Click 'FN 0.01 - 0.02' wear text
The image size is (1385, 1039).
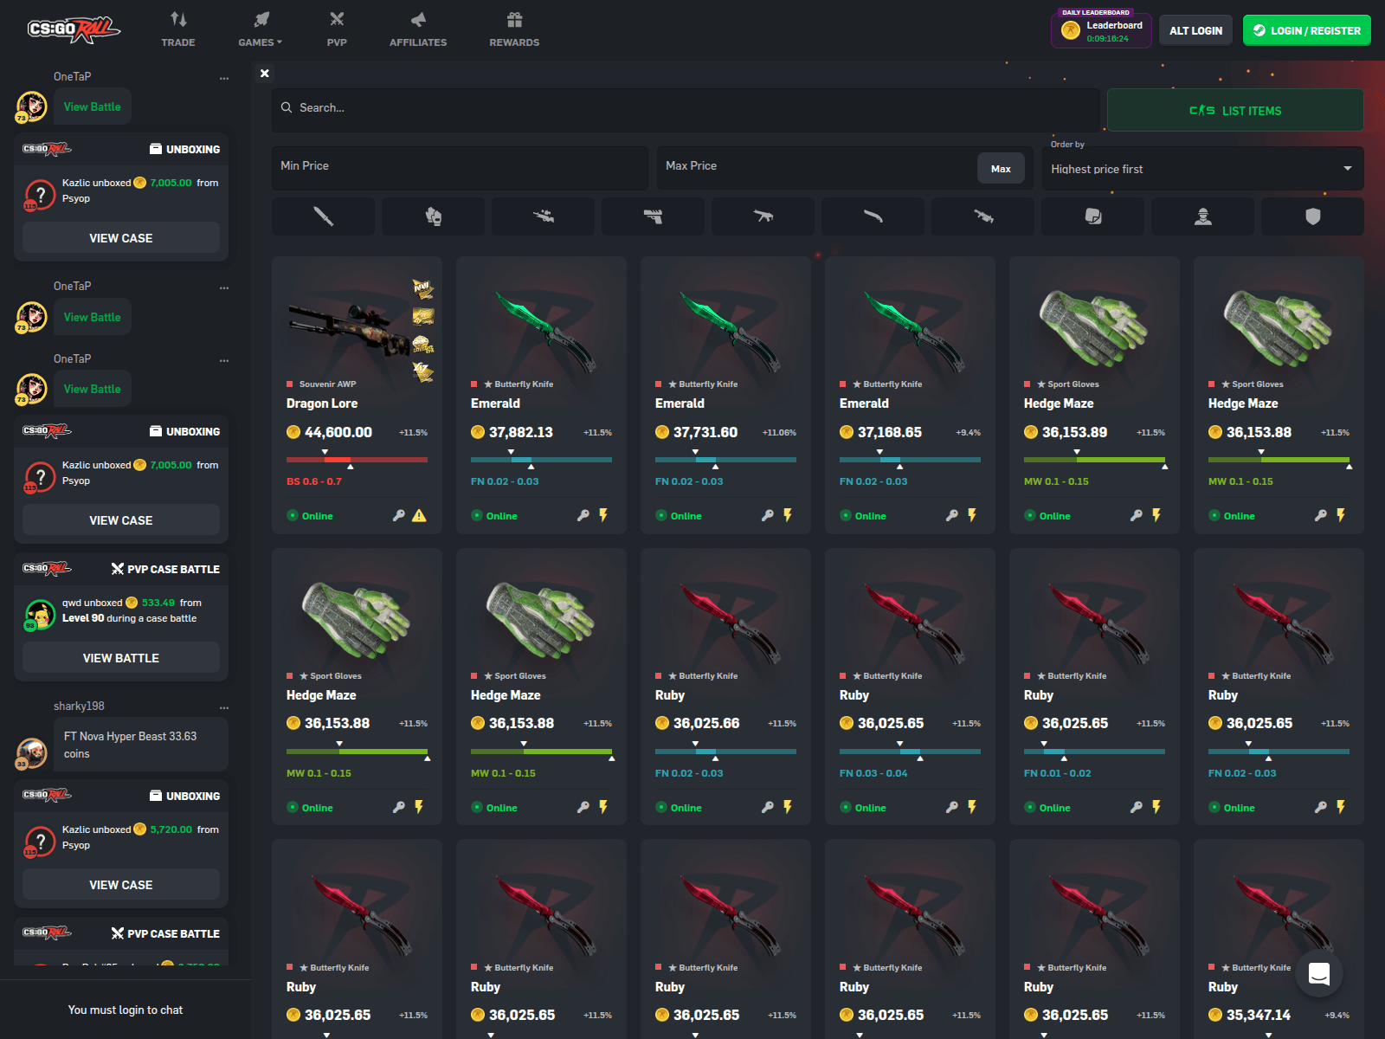[1058, 773]
